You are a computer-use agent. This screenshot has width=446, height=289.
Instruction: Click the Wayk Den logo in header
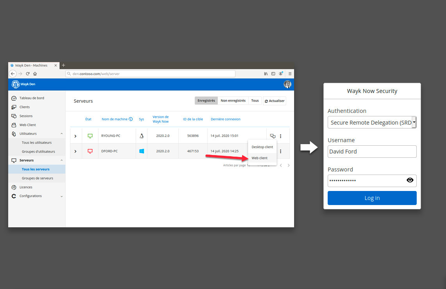point(23,84)
